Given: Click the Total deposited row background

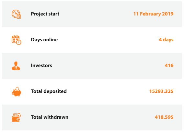Looking at the screenshot, I should pyautogui.click(x=92, y=92).
